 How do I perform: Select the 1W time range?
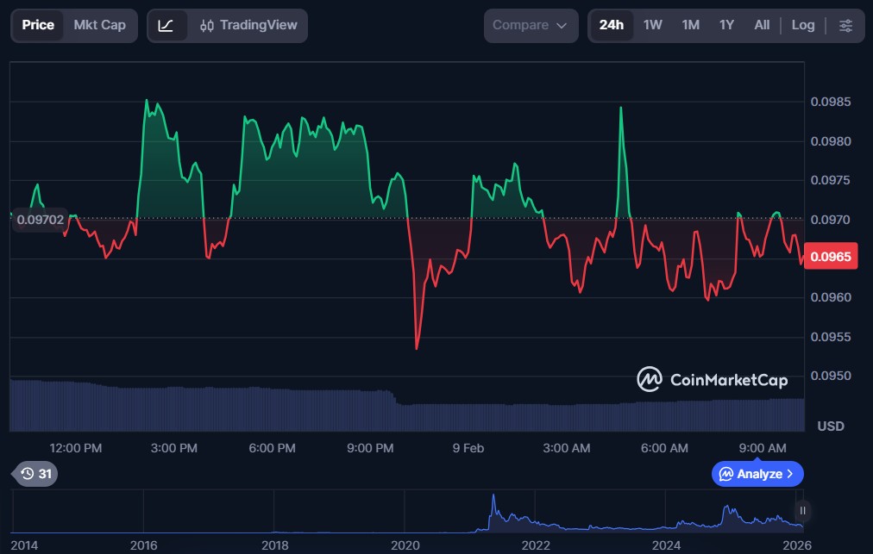pos(653,25)
